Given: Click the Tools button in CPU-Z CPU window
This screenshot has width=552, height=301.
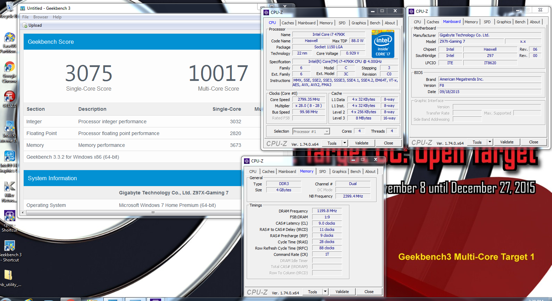Looking at the screenshot, I should [x=332, y=143].
